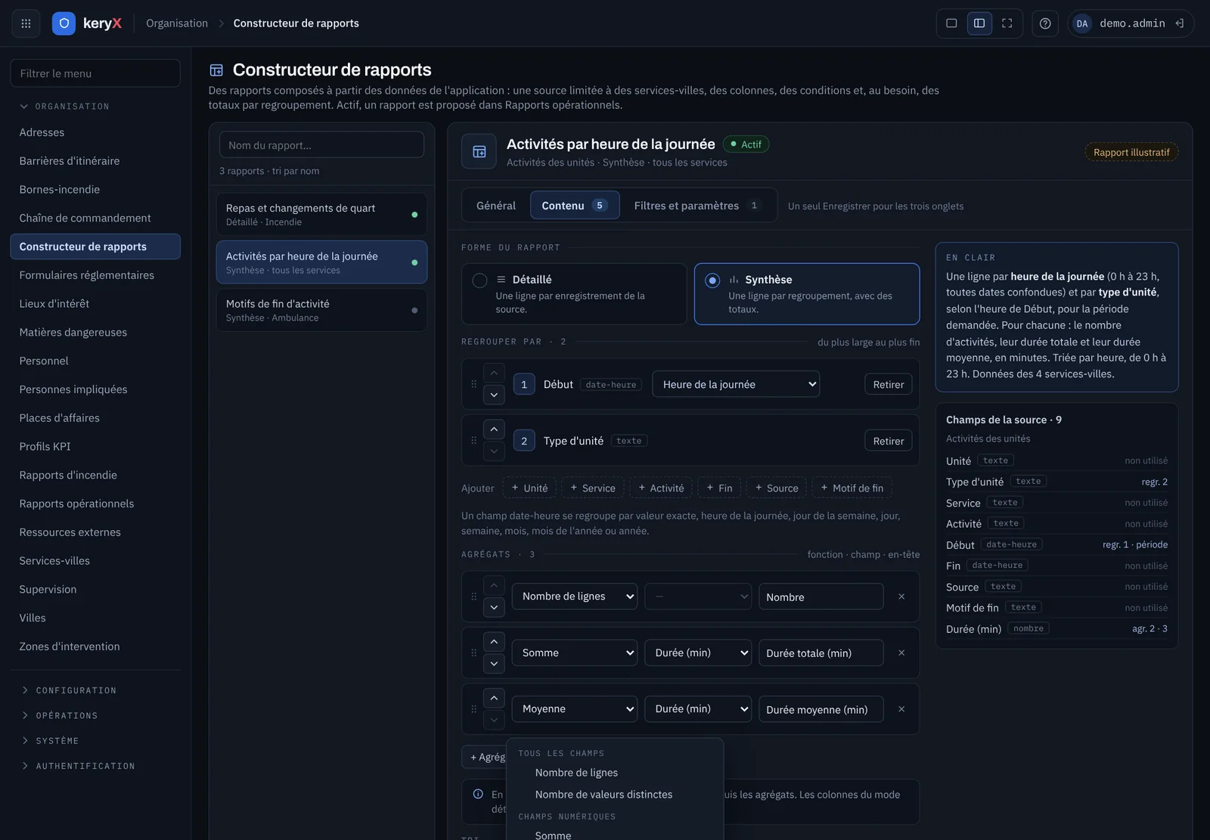Click the + Agrégat button
This screenshot has height=840, width=1210.
[486, 757]
